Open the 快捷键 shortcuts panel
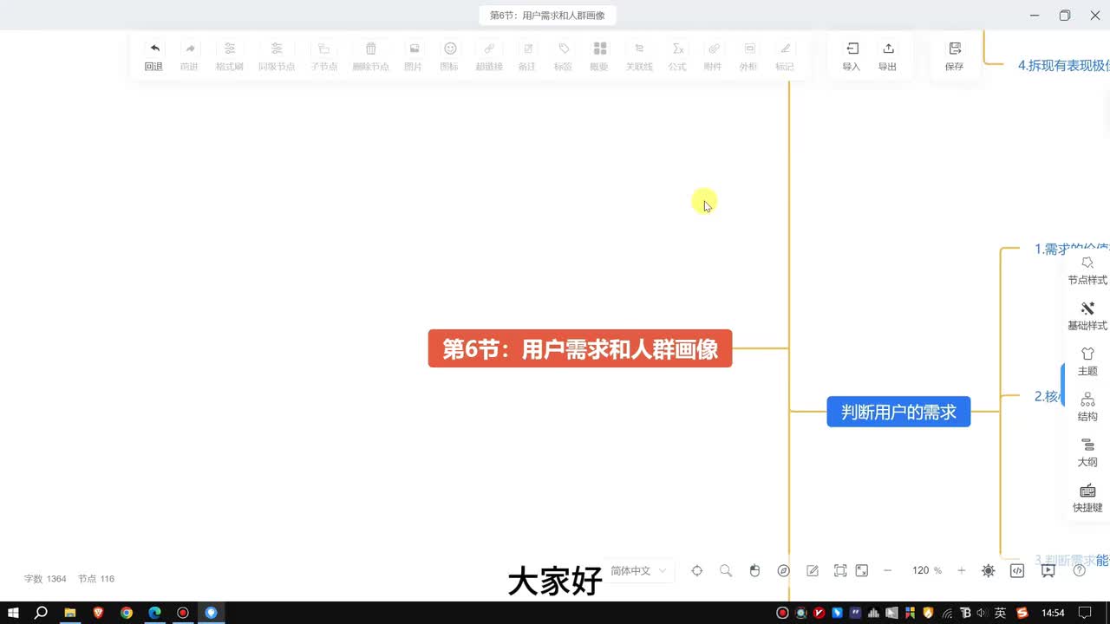The width and height of the screenshot is (1110, 624). (x=1087, y=497)
